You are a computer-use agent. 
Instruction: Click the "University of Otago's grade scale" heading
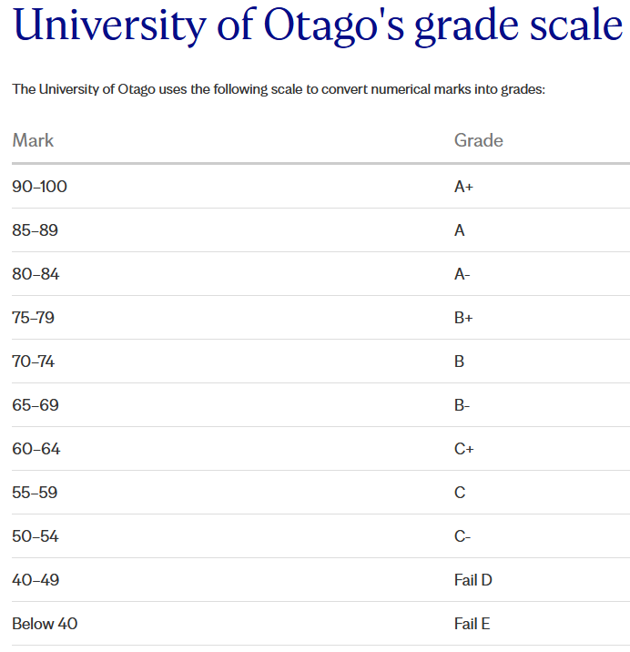point(317,27)
